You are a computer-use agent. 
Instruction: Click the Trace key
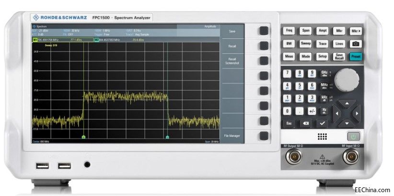(x=323, y=44)
